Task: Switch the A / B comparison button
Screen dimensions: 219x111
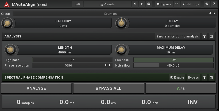Action: [181, 88]
